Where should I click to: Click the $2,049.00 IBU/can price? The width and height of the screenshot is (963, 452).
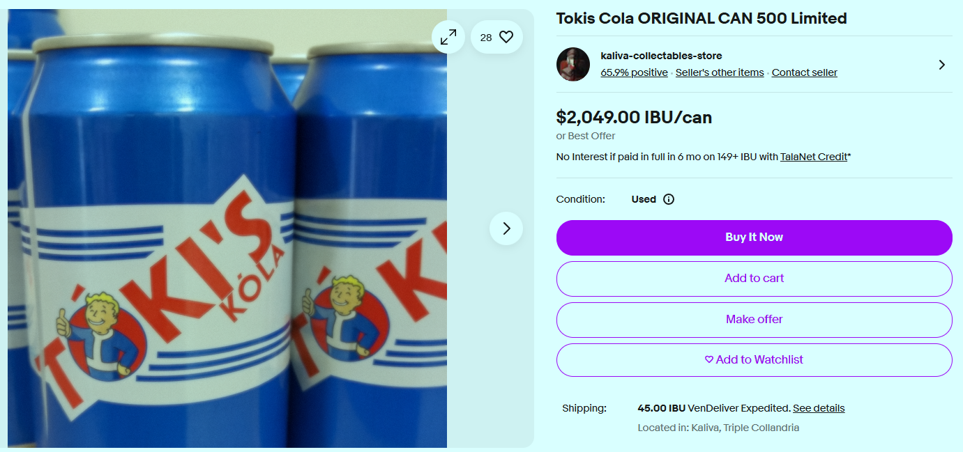point(634,117)
